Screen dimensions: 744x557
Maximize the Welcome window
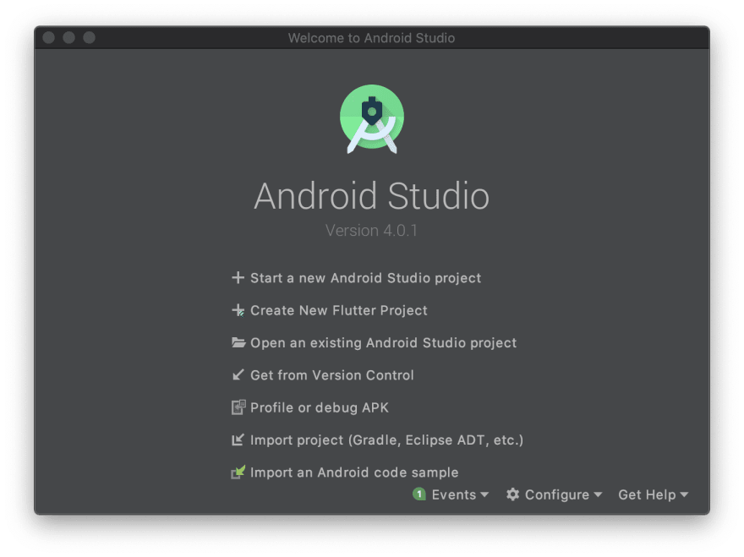click(90, 37)
